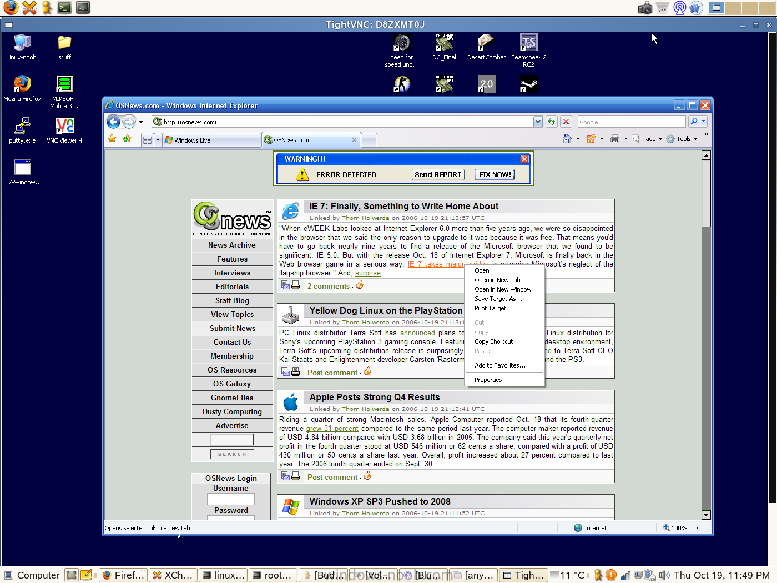The image size is (777, 583).
Task: Close the OSNews.com tab
Action: (x=354, y=140)
